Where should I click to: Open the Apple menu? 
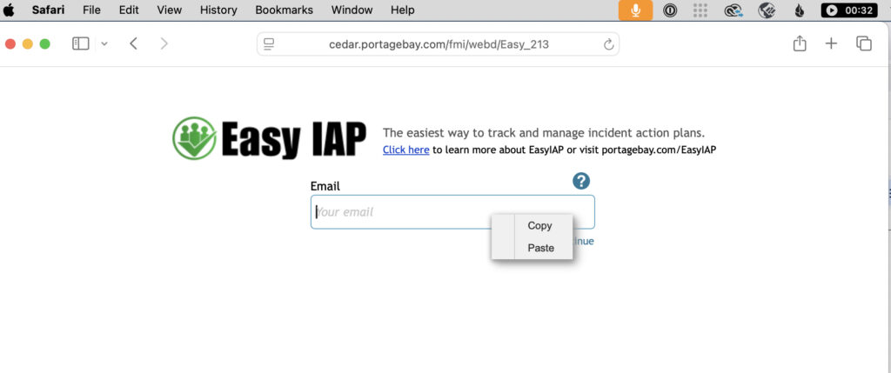[x=9, y=10]
